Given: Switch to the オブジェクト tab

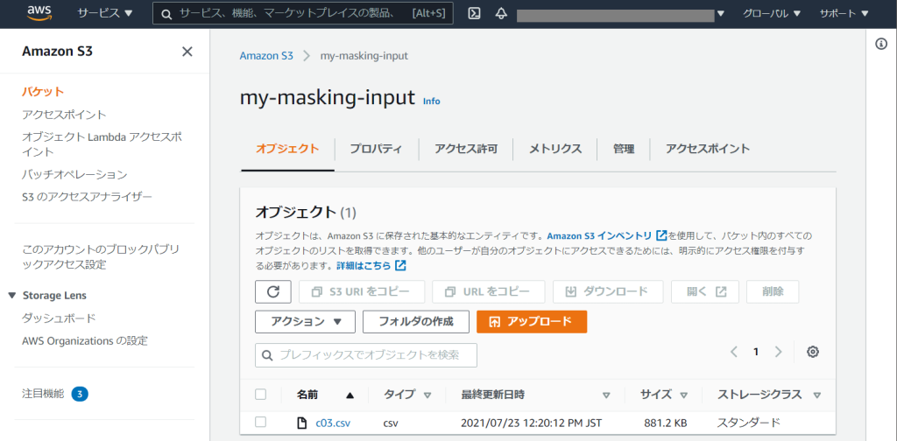Looking at the screenshot, I should 287,149.
